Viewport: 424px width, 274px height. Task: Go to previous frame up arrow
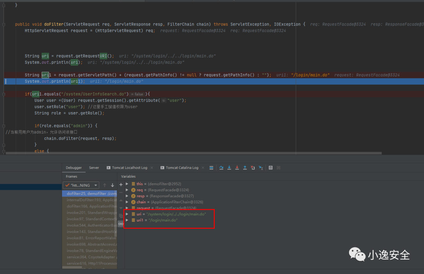coord(105,185)
